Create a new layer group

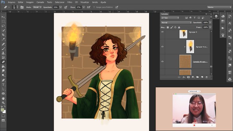point(197,77)
